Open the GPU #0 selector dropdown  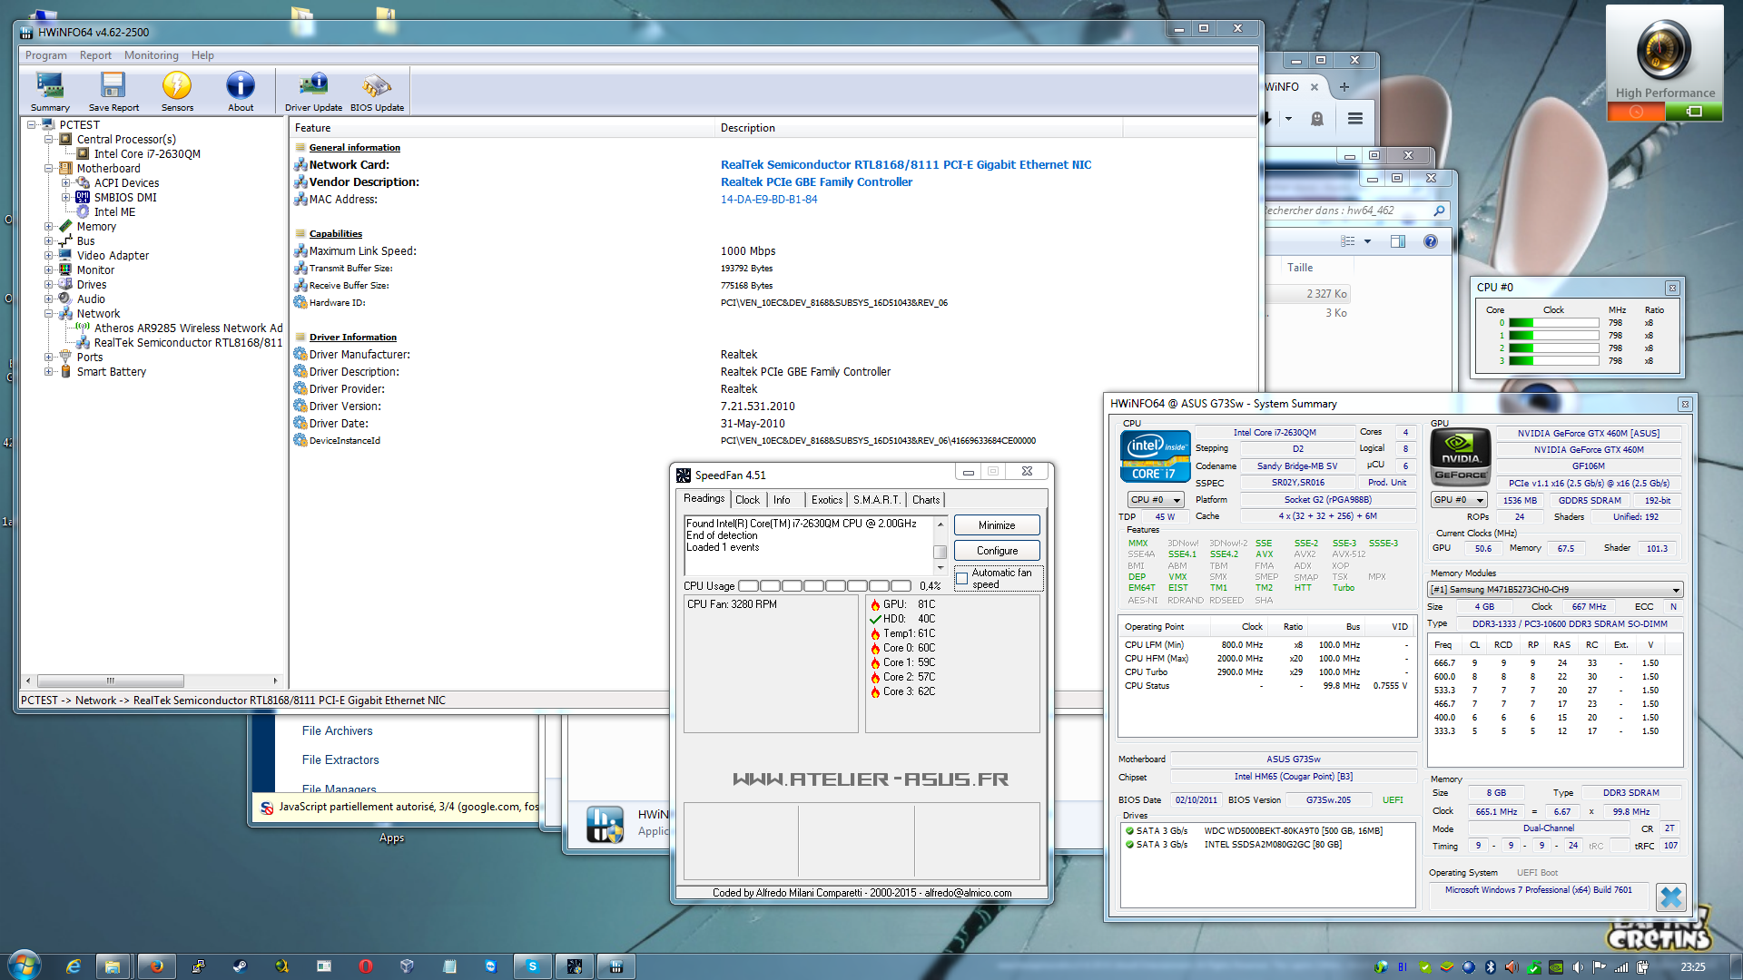tap(1459, 500)
